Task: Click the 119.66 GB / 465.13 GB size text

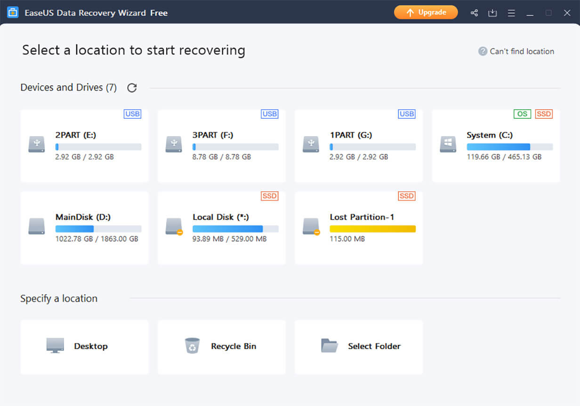Action: [504, 157]
